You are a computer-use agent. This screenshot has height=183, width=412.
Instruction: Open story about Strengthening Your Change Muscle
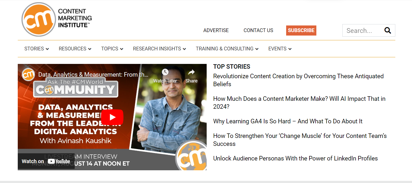(300, 140)
